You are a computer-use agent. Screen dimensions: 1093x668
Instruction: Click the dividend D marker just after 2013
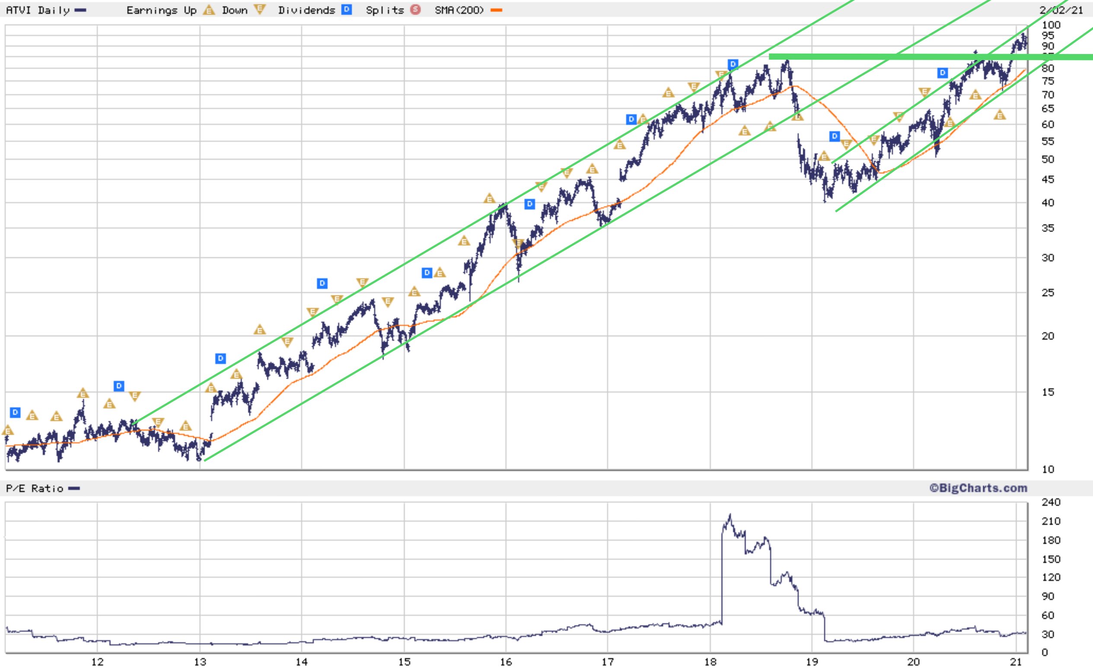(220, 358)
